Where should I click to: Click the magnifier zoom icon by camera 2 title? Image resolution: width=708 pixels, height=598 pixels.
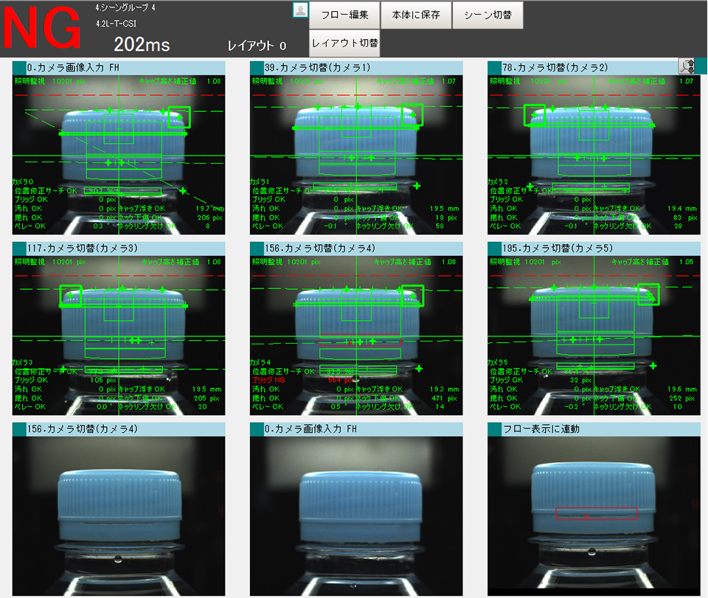pos(687,66)
